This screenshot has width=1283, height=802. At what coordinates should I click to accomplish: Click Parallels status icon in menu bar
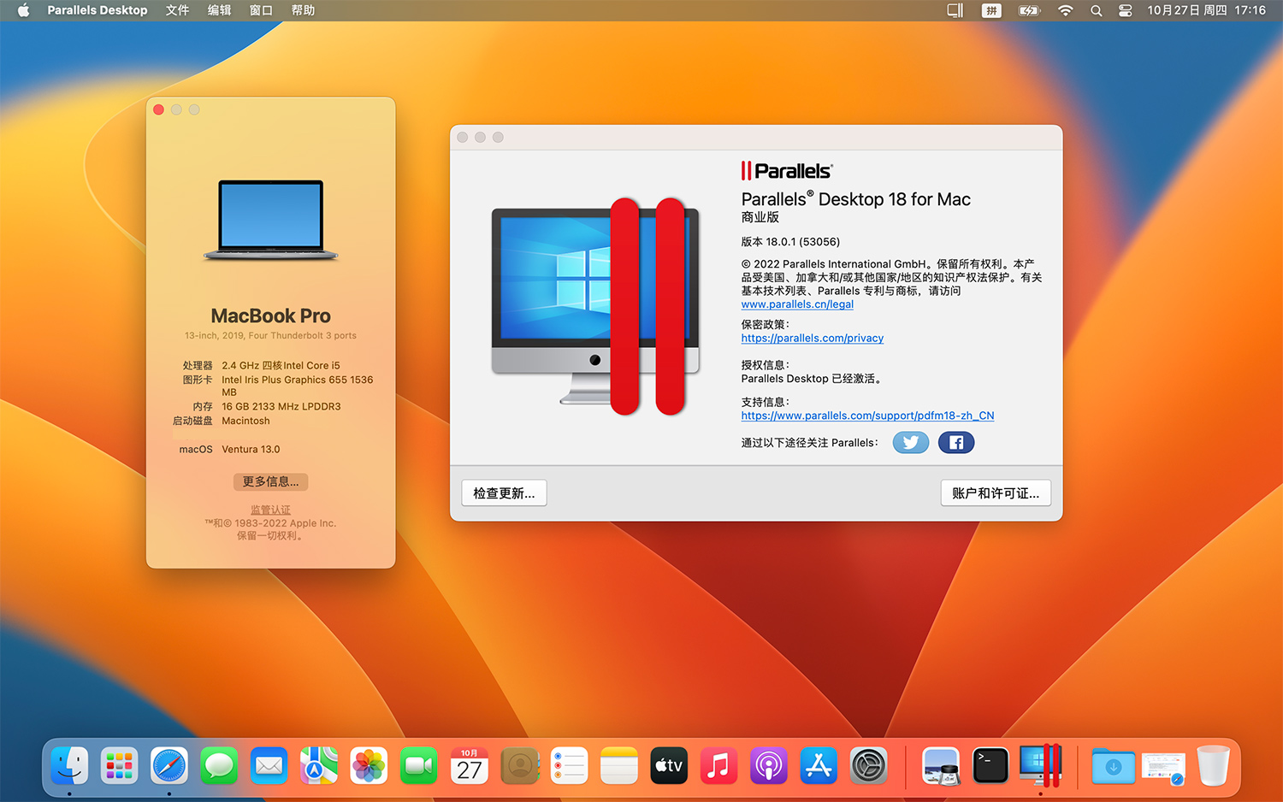955,10
